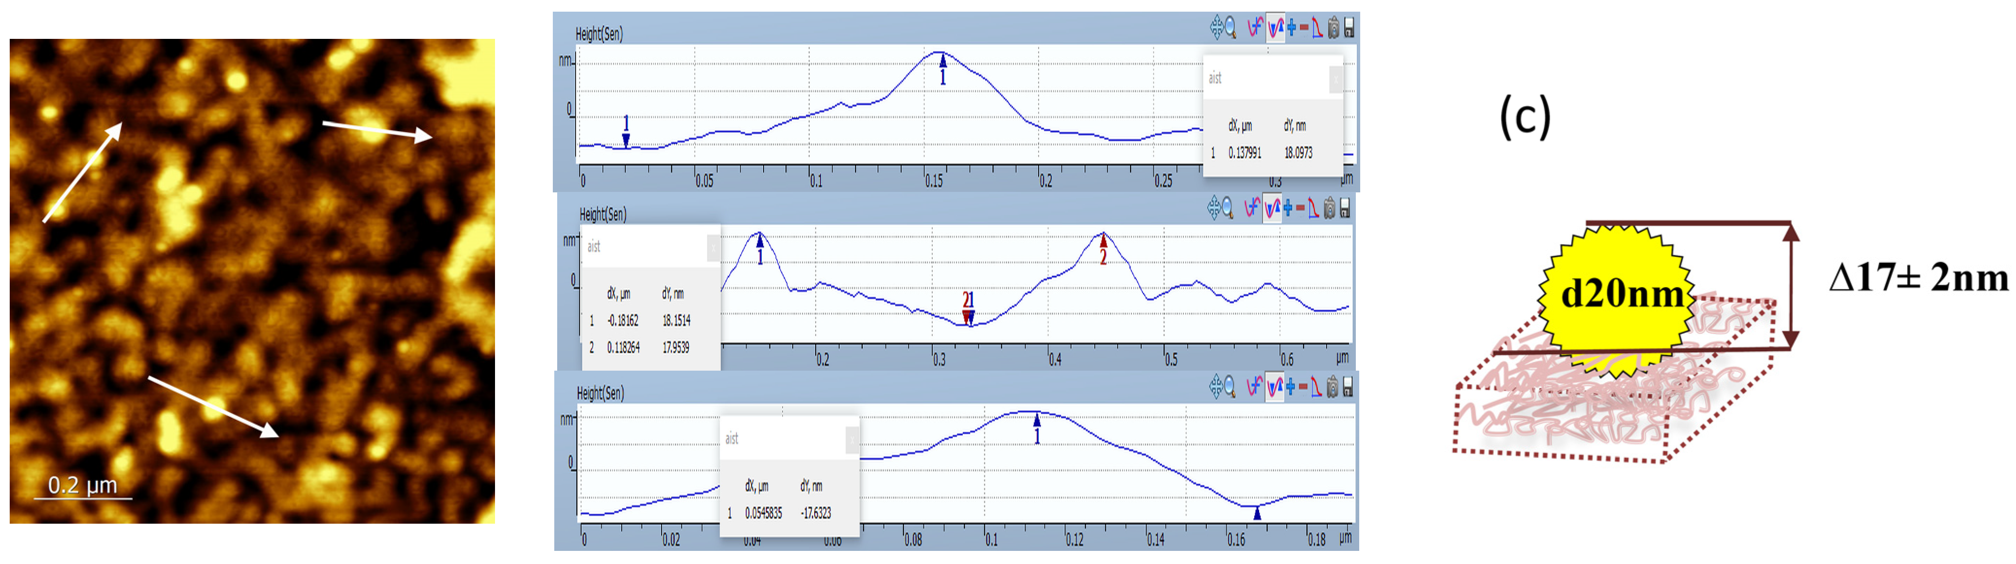Select crosshair cursor curve tool in top profile toolbar
The image size is (2016, 564).
pos(1256,27)
